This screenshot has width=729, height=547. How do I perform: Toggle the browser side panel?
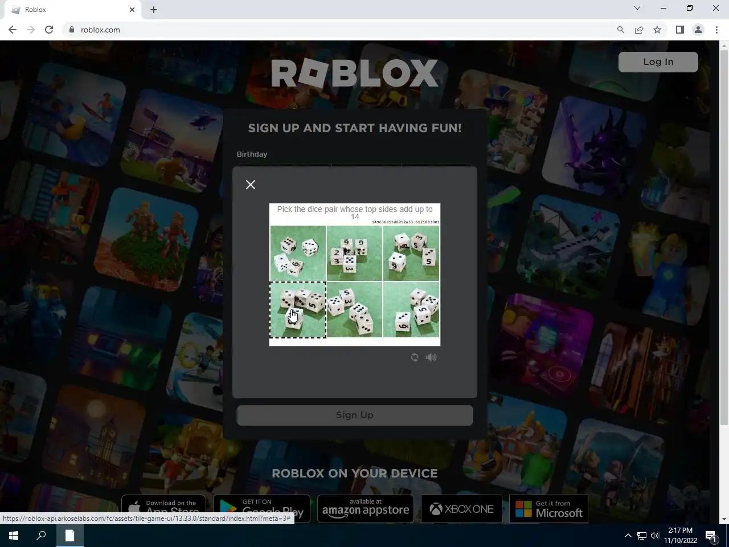(x=679, y=30)
